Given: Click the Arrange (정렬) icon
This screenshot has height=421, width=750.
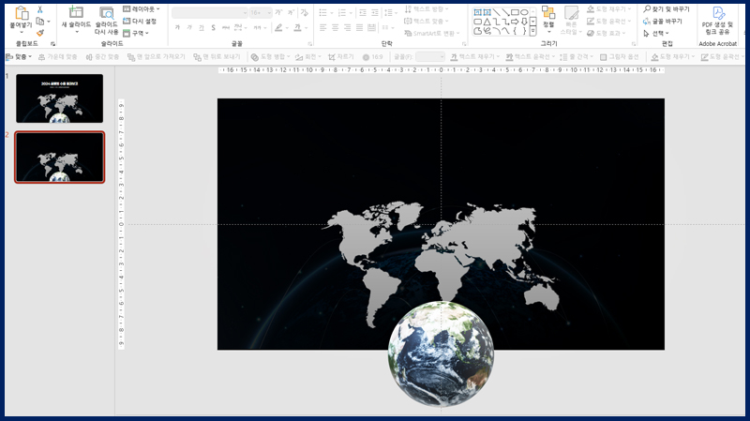Looking at the screenshot, I should point(548,12).
